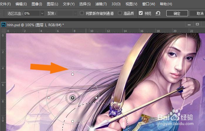This screenshot has width=205, height=131.
Task: Uncheck the 预览 checkbox
Action: 141,13
